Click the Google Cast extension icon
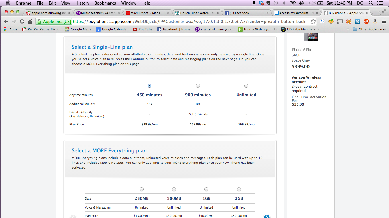Viewport: 389px width, 218px height. (340, 21)
